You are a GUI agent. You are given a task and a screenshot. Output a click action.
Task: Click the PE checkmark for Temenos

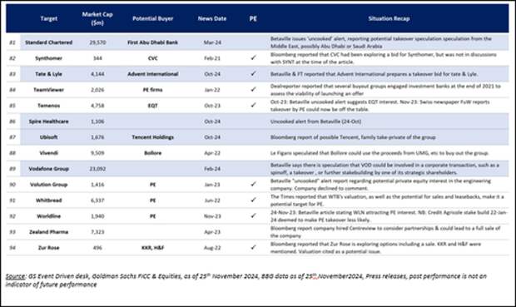pos(253,105)
